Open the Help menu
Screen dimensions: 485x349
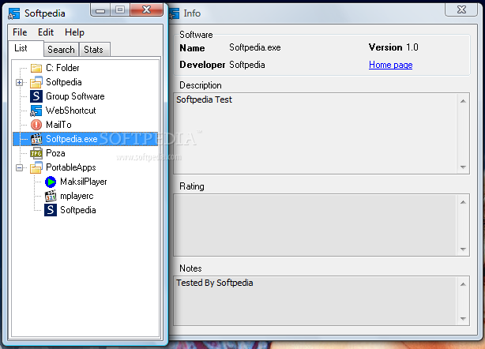click(x=74, y=32)
